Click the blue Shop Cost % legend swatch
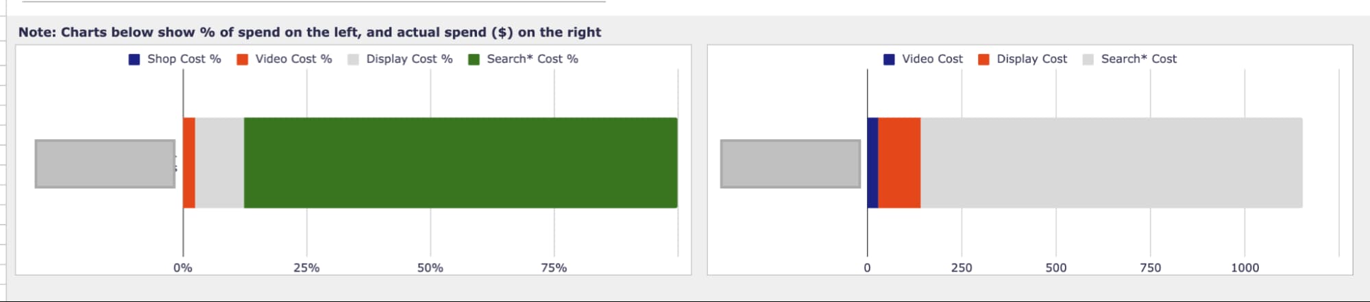 click(134, 60)
